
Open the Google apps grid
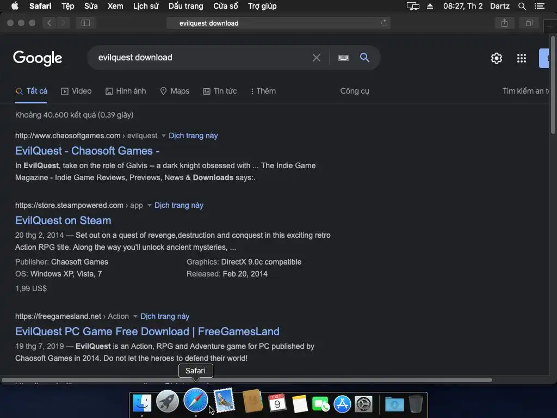pyautogui.click(x=522, y=58)
